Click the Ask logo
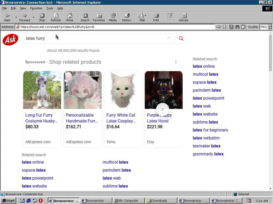The width and height of the screenshot is (273, 204). (x=10, y=40)
